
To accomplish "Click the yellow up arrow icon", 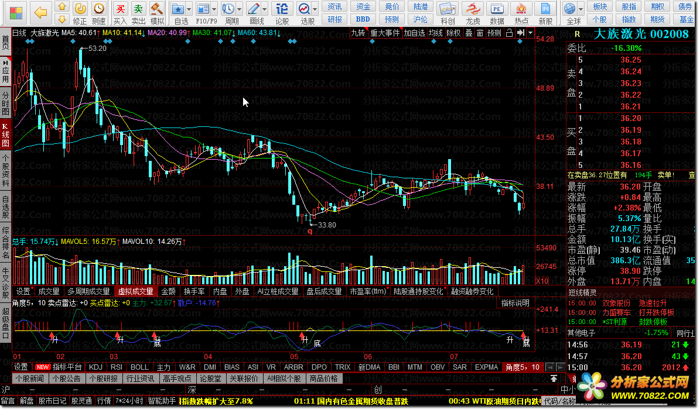I will (62, 6).
